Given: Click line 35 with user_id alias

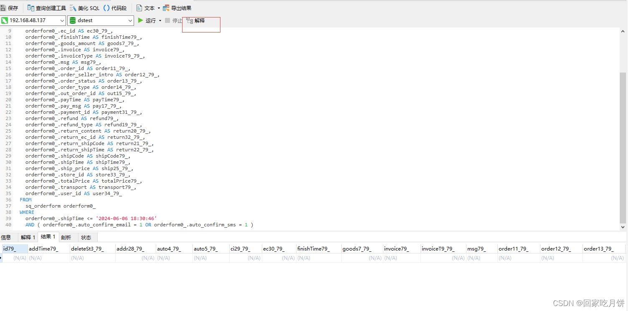Looking at the screenshot, I should [73, 193].
